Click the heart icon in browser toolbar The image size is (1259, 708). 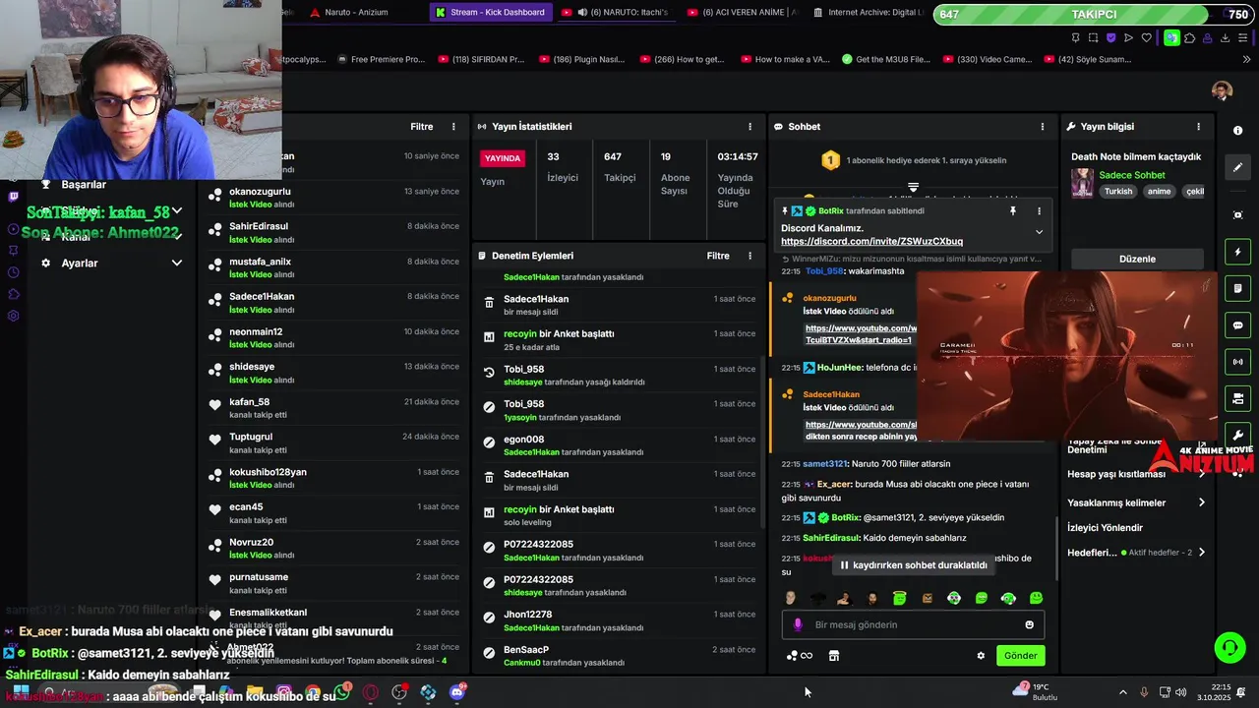pyautogui.click(x=1148, y=37)
